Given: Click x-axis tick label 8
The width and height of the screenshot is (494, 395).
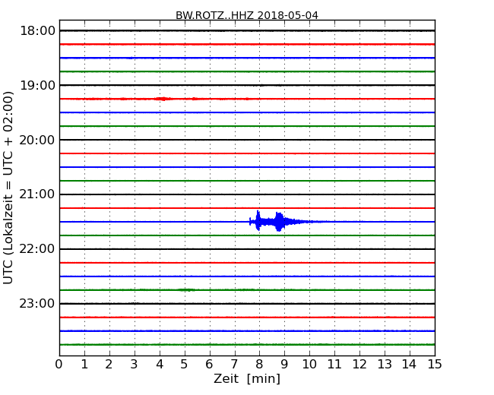Looking at the screenshot, I should point(260,365).
